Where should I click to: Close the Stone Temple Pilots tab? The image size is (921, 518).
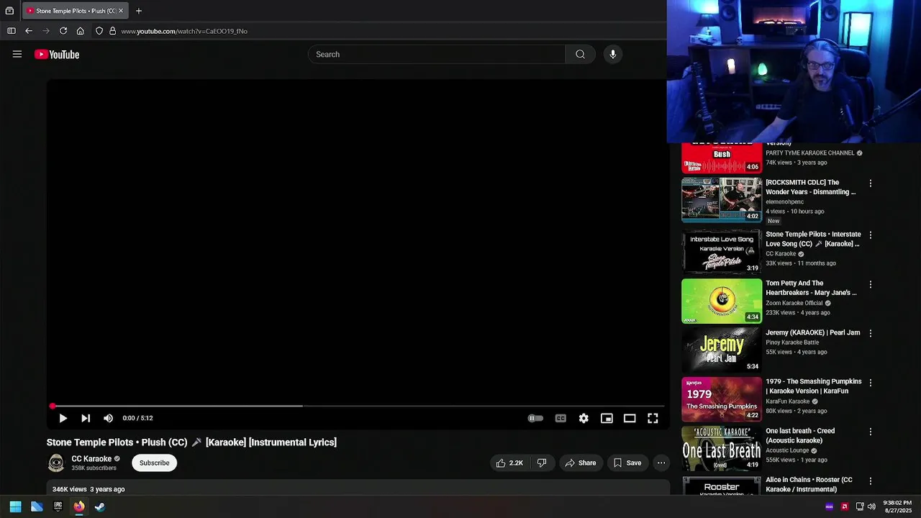(121, 11)
